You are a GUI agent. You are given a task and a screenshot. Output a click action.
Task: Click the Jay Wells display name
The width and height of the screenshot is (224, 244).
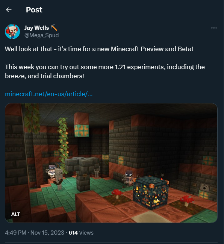pos(37,28)
